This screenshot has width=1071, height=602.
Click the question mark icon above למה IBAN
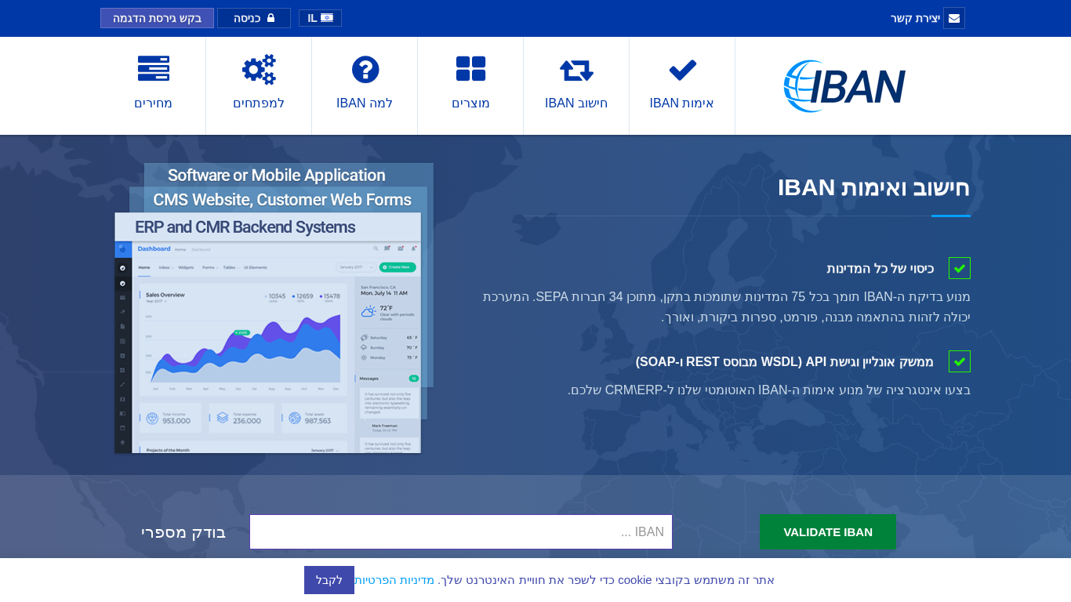tap(365, 70)
